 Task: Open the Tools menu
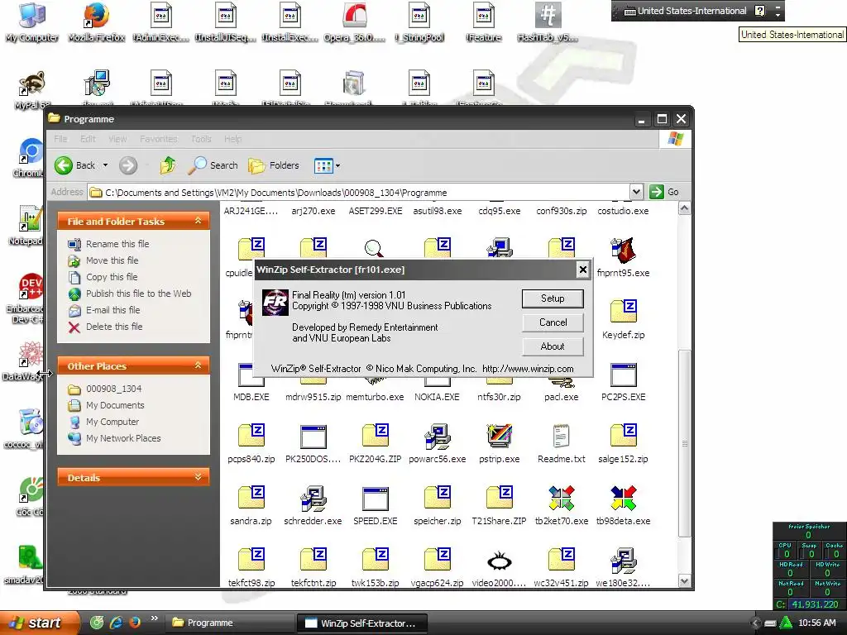click(x=201, y=139)
